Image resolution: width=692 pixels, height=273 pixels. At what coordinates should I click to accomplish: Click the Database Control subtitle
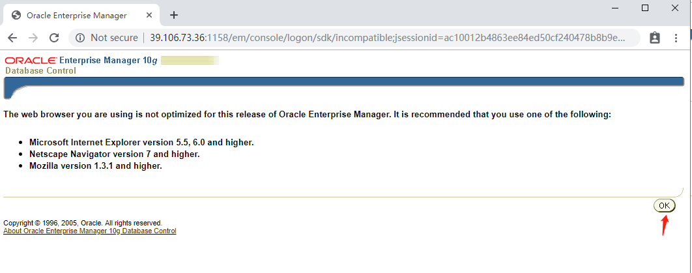tap(40, 70)
